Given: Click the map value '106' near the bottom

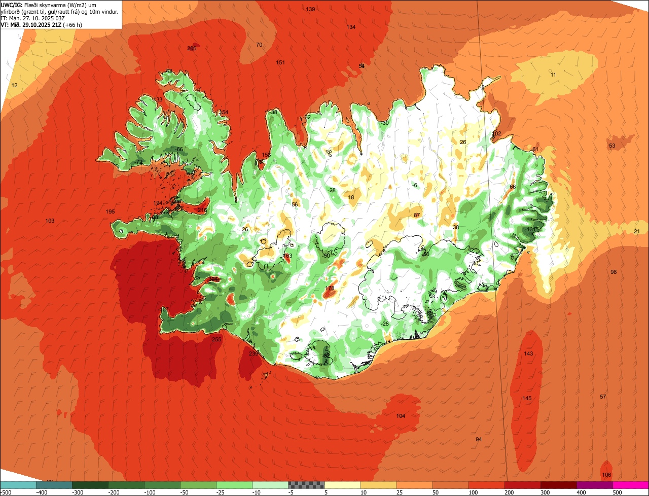Looking at the screenshot, I should tap(606, 475).
